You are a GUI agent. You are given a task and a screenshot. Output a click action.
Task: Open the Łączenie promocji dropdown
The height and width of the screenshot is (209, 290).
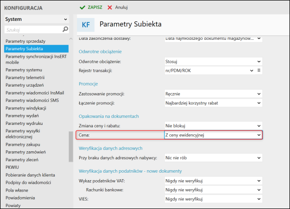pyautogui.click(x=213, y=103)
